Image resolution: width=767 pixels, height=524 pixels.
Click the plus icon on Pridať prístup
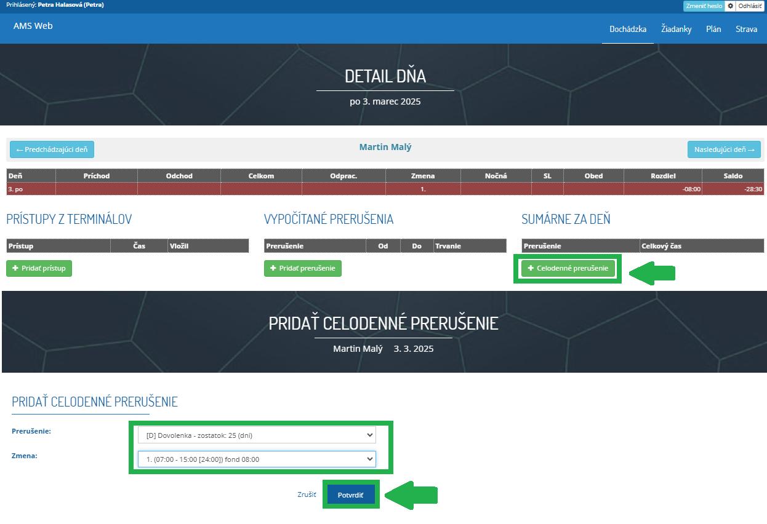tap(17, 268)
